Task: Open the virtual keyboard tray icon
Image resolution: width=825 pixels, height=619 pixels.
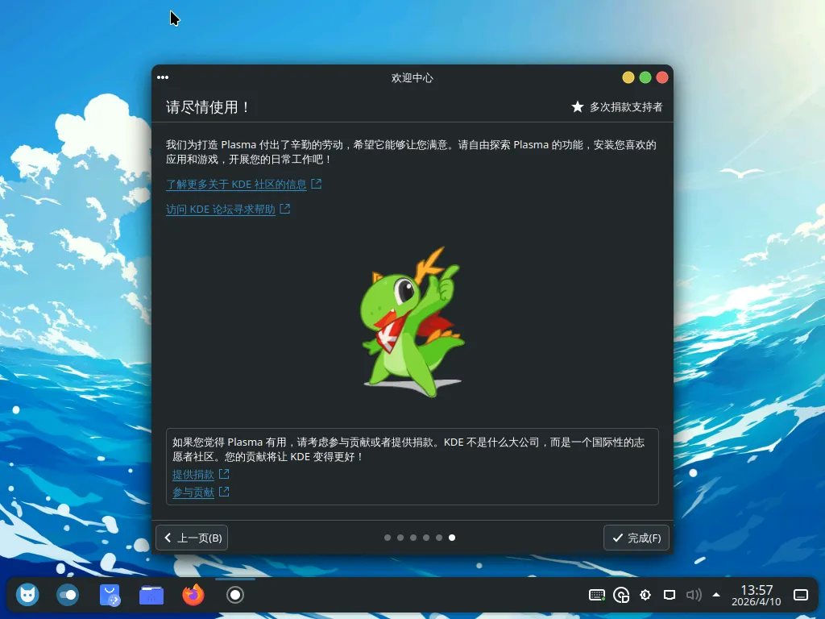Action: (x=597, y=596)
